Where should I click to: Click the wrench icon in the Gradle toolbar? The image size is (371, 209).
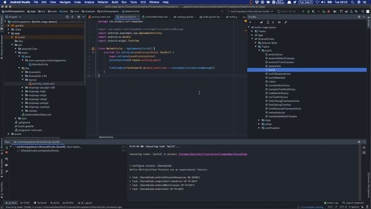[x=285, y=22]
